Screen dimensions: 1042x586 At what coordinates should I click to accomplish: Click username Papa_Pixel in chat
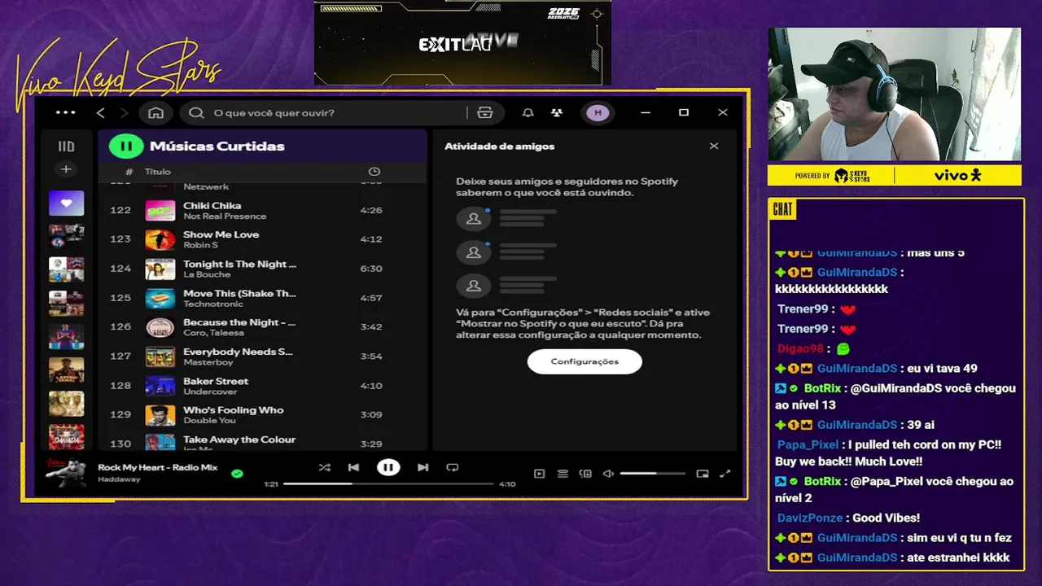coord(808,444)
